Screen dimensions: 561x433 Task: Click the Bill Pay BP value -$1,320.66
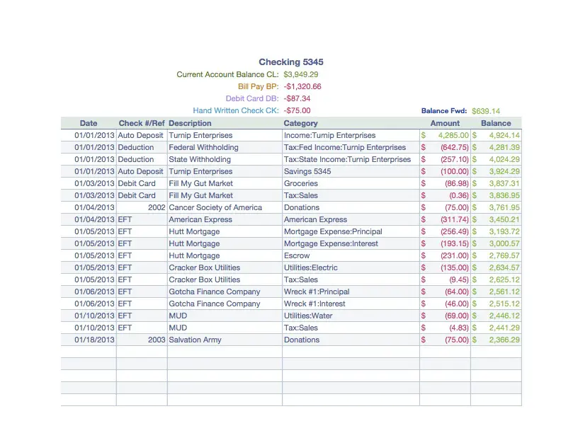(302, 86)
